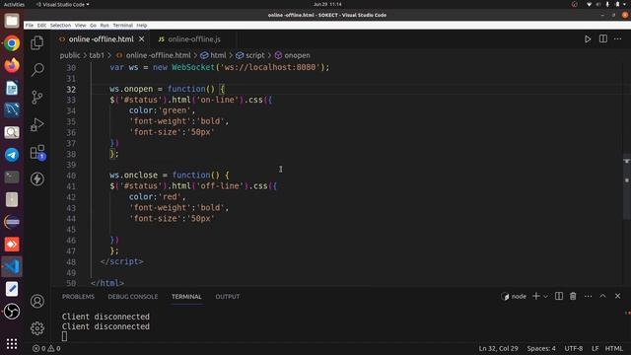631x355 pixels.
Task: Open terminal panel more actions ellipsis
Action: (x=588, y=296)
